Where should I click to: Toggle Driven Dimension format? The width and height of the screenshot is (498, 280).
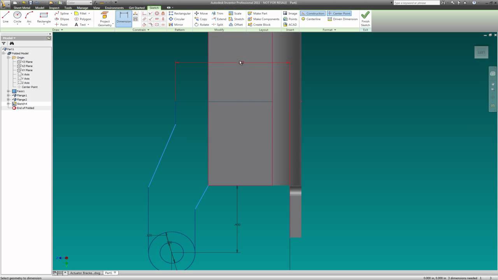click(x=342, y=19)
